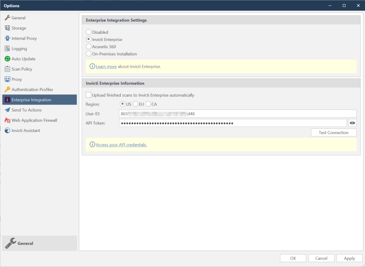The height and width of the screenshot is (267, 365).
Task: Open Access your API credentials link
Action: click(121, 145)
